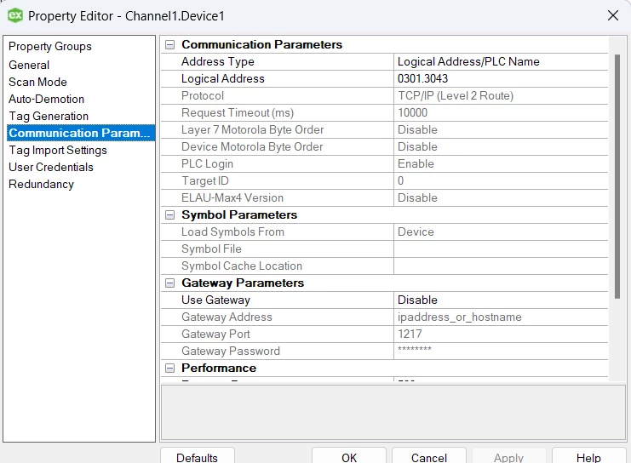The width and height of the screenshot is (631, 463).
Task: Open the Use Gateway Disable dropdown
Action: click(501, 300)
